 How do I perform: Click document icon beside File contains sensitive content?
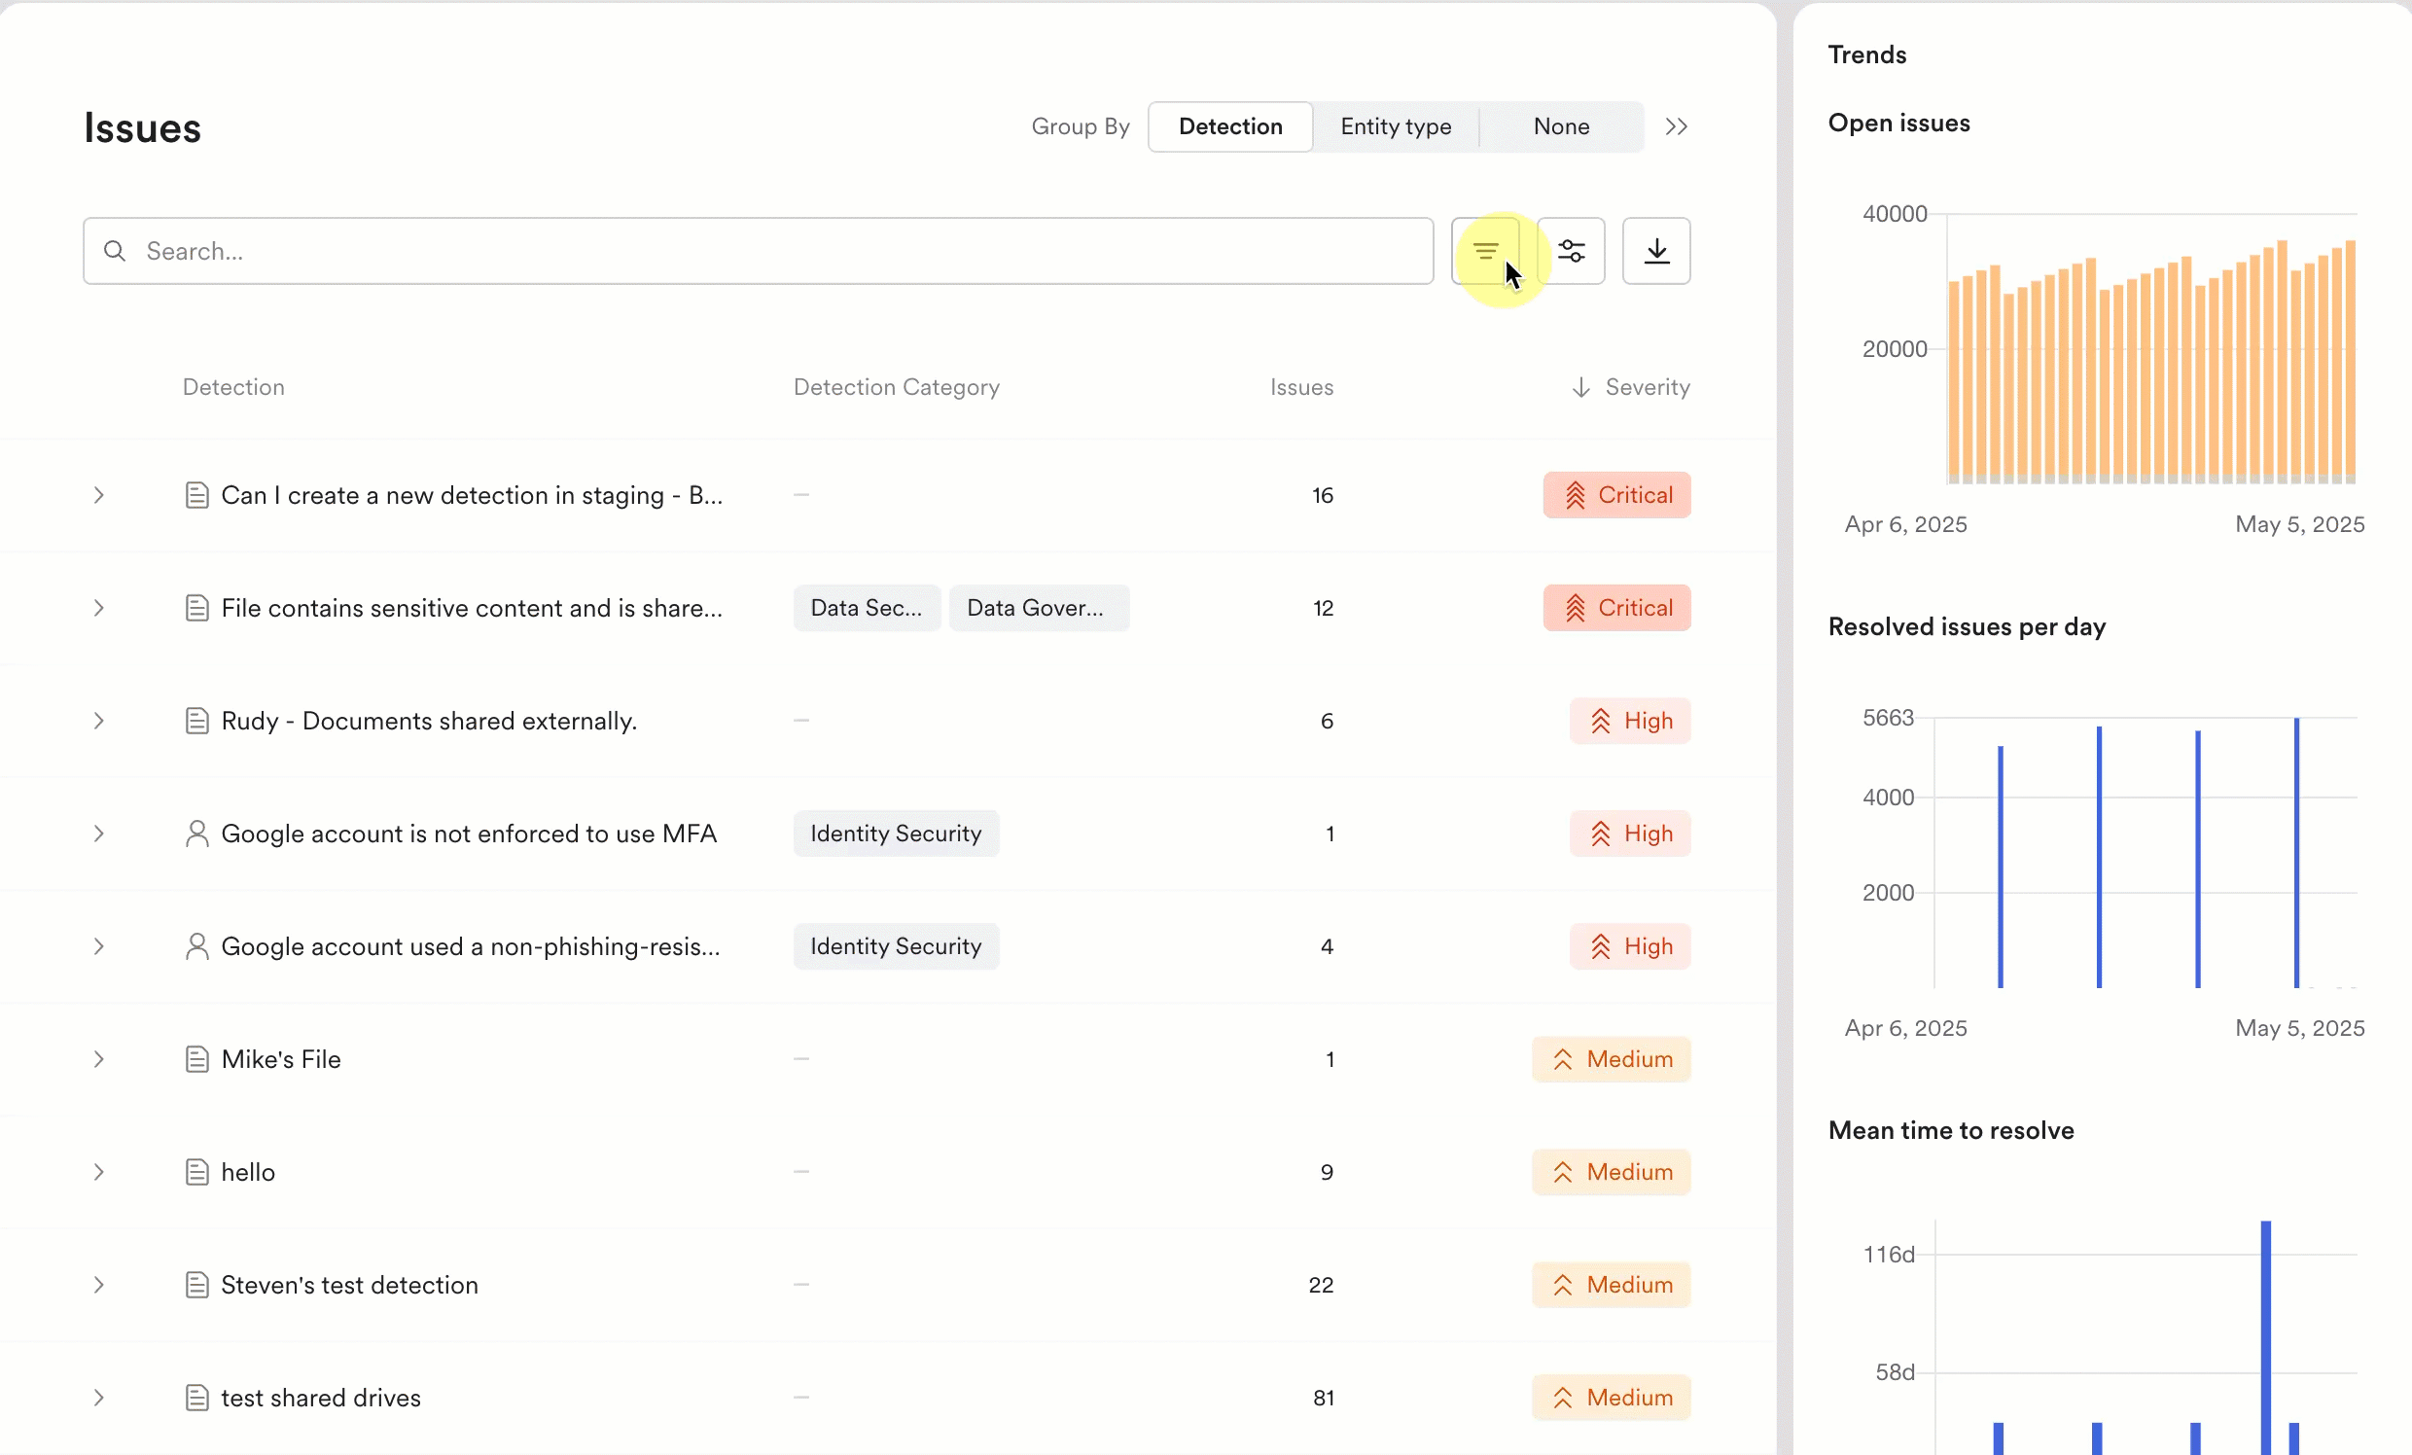pos(196,608)
